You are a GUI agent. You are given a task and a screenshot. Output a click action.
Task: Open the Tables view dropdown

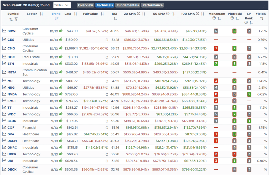pos(62,5)
